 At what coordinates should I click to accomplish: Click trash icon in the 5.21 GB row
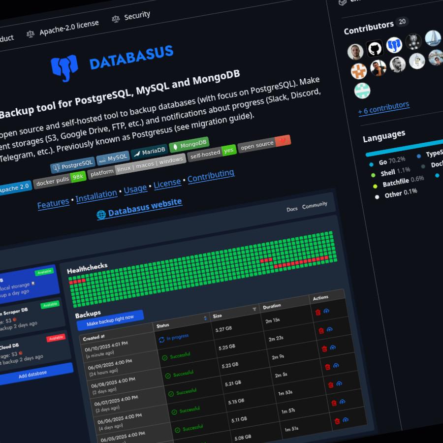(327, 367)
